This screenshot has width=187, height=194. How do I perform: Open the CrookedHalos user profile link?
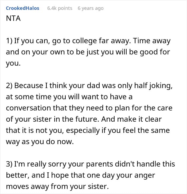22,8
